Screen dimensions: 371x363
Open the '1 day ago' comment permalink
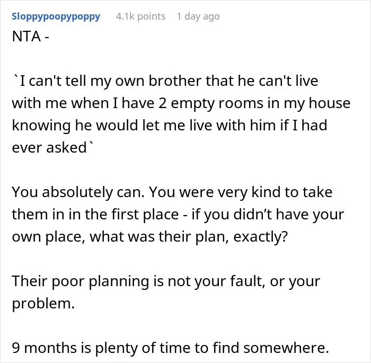point(198,16)
